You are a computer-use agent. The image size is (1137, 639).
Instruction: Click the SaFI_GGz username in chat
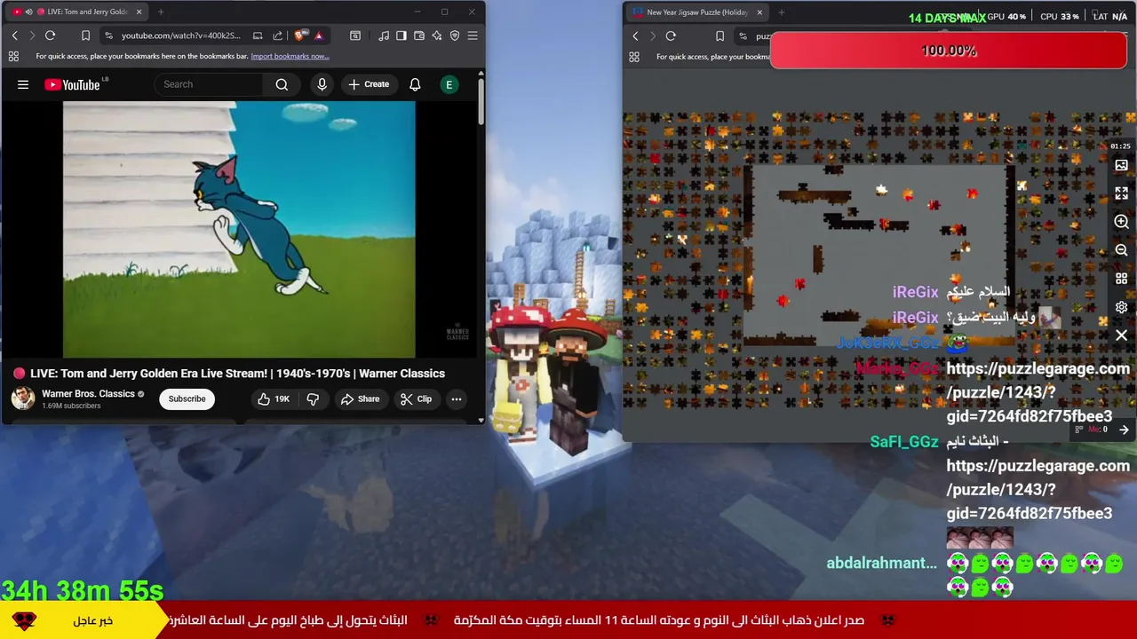tap(904, 442)
